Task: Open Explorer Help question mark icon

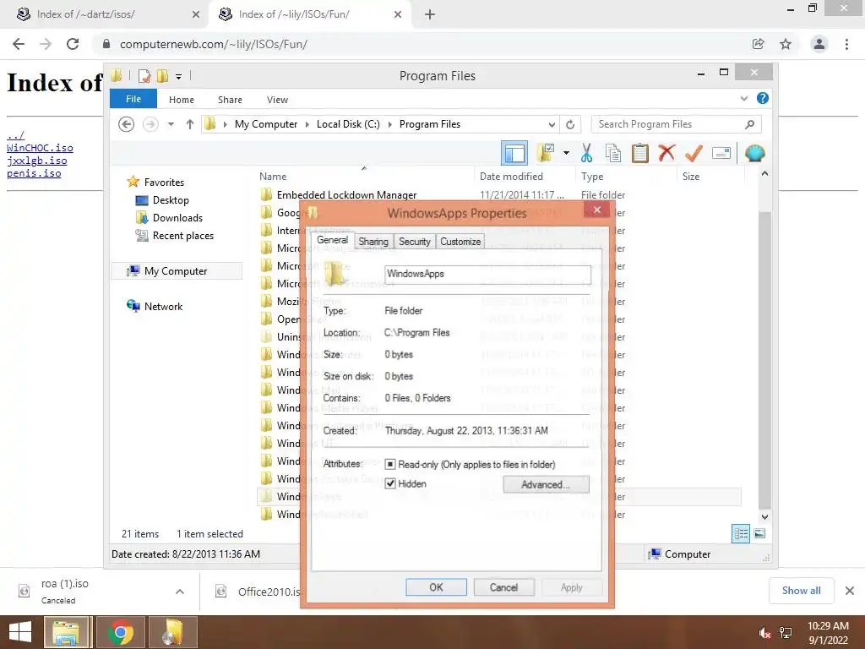Action: tap(763, 98)
